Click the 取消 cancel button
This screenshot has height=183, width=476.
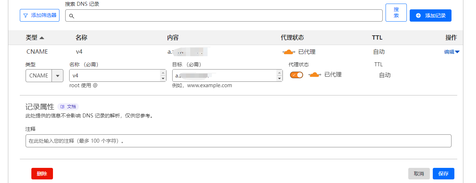(419, 174)
